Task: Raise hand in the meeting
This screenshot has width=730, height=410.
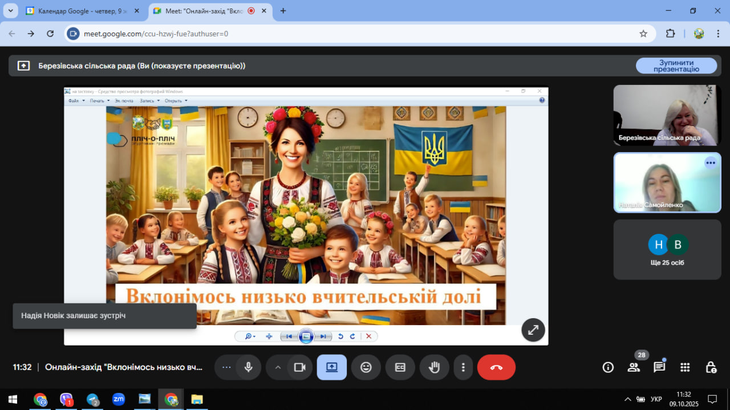Action: coord(434,367)
